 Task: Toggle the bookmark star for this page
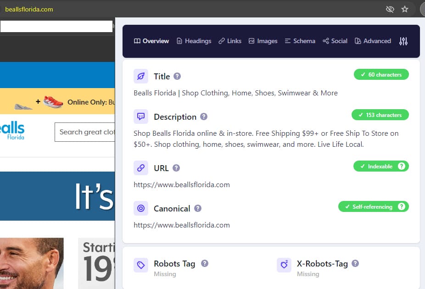(x=405, y=9)
